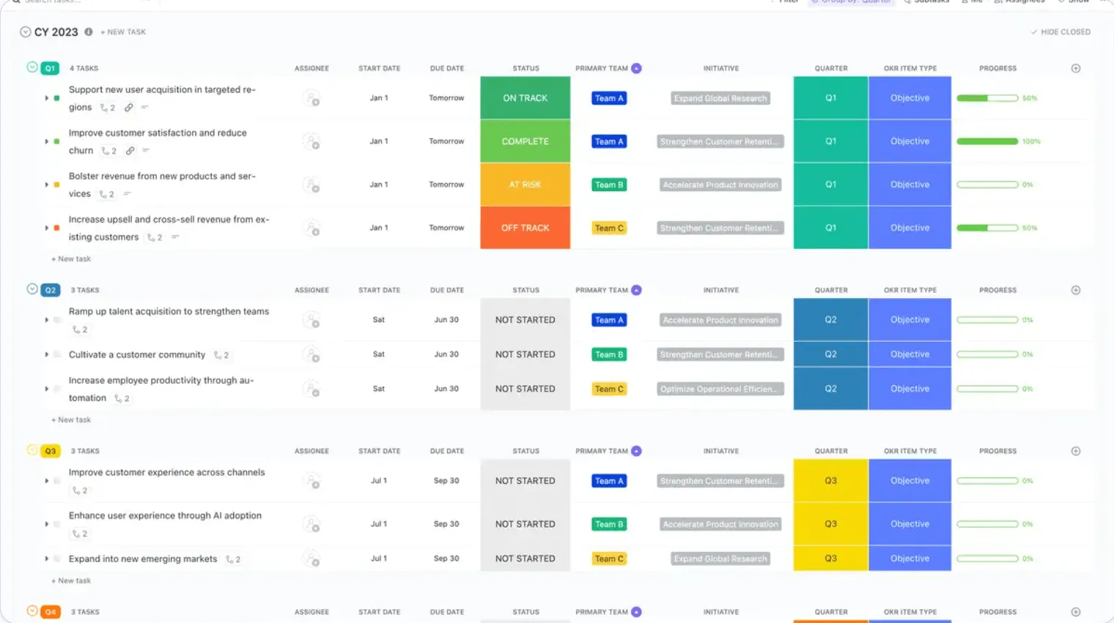Open the OFF TRACK status cell

click(525, 228)
